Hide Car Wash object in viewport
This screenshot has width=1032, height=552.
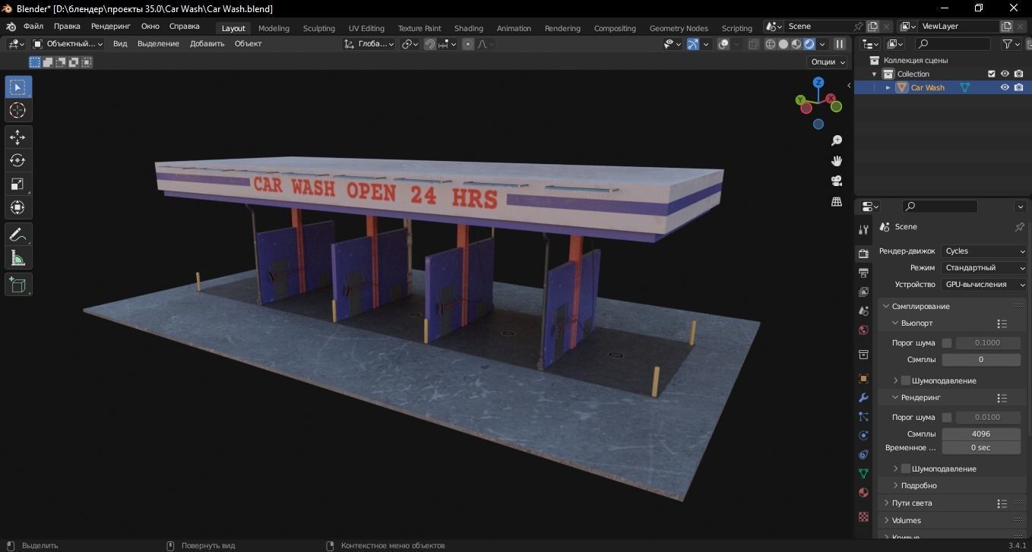(x=1005, y=87)
